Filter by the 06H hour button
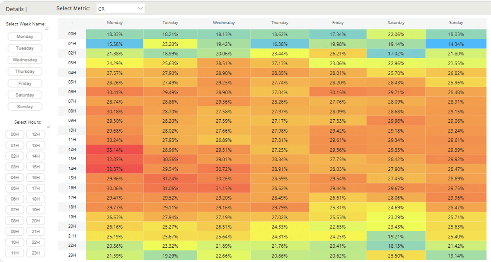The height and width of the screenshot is (262, 491). (x=15, y=199)
